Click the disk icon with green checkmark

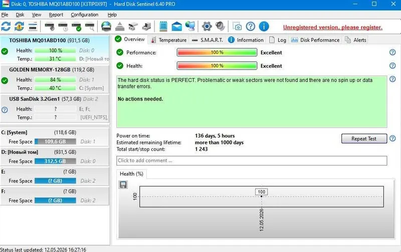(77, 26)
